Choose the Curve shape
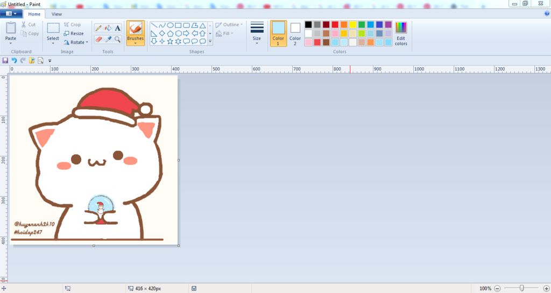Image resolution: width=551 pixels, height=293 pixels. (162, 25)
